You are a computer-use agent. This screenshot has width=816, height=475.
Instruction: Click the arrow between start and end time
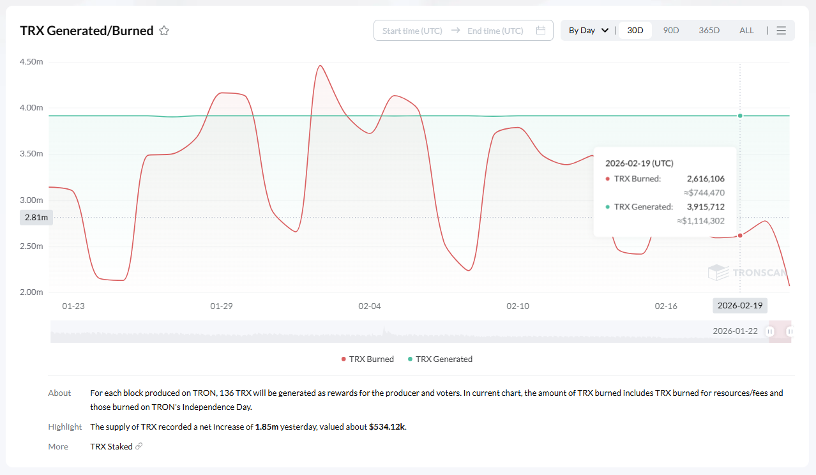click(x=455, y=31)
